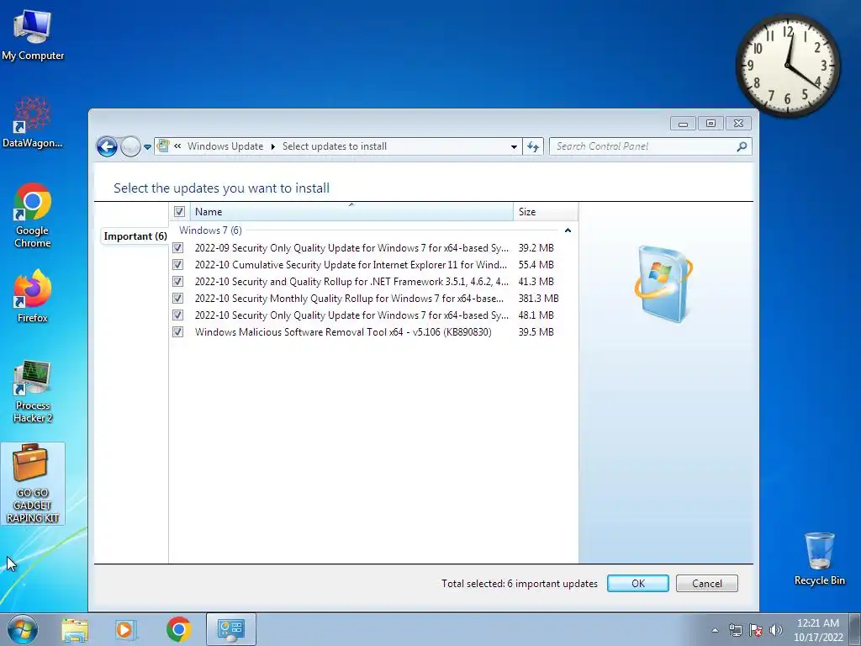The image size is (861, 646).
Task: Open the Process Hacker 2 shortcut
Action: point(33,391)
